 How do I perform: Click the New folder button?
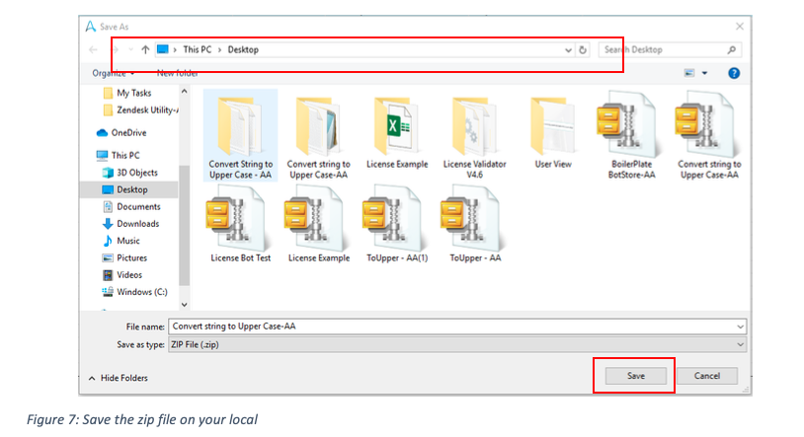pos(177,73)
